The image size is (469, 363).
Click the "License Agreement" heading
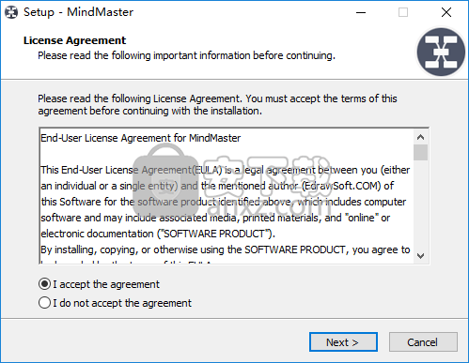(74, 40)
